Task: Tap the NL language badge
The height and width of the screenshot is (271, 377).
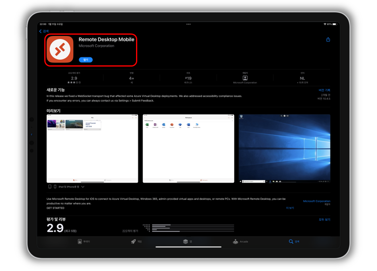Action: click(302, 78)
